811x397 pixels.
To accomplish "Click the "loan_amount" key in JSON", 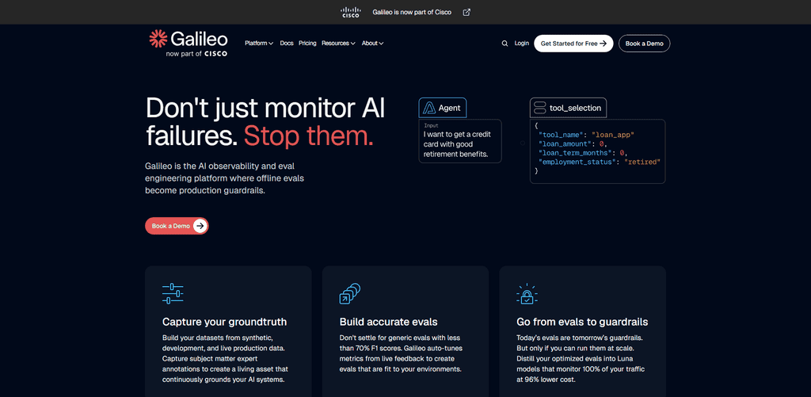I will (565, 144).
